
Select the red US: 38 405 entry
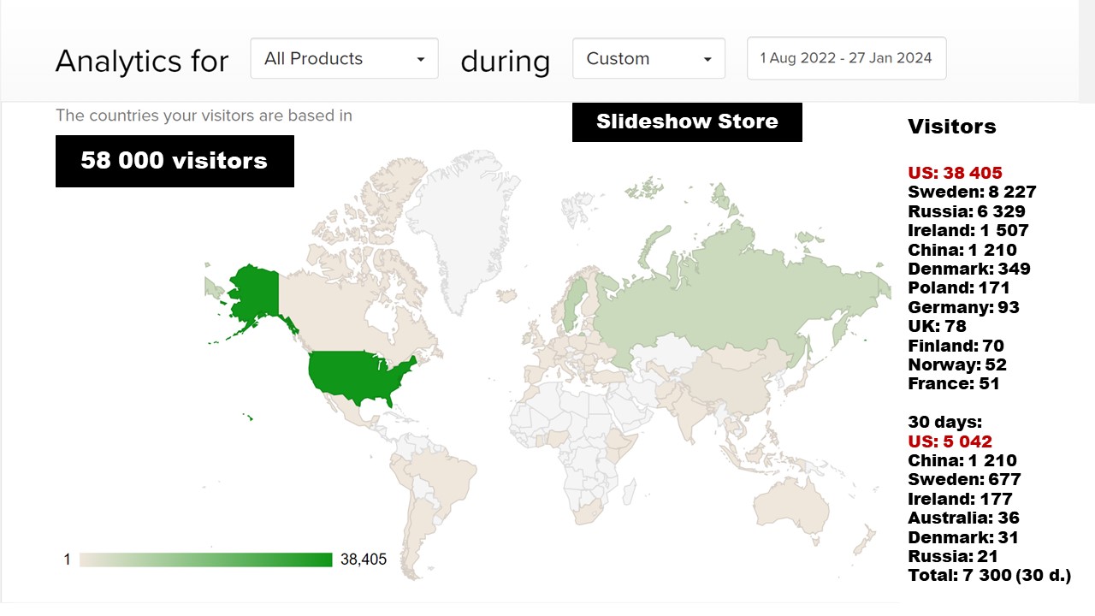955,173
